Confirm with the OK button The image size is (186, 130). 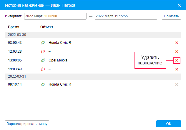(x=168, y=124)
